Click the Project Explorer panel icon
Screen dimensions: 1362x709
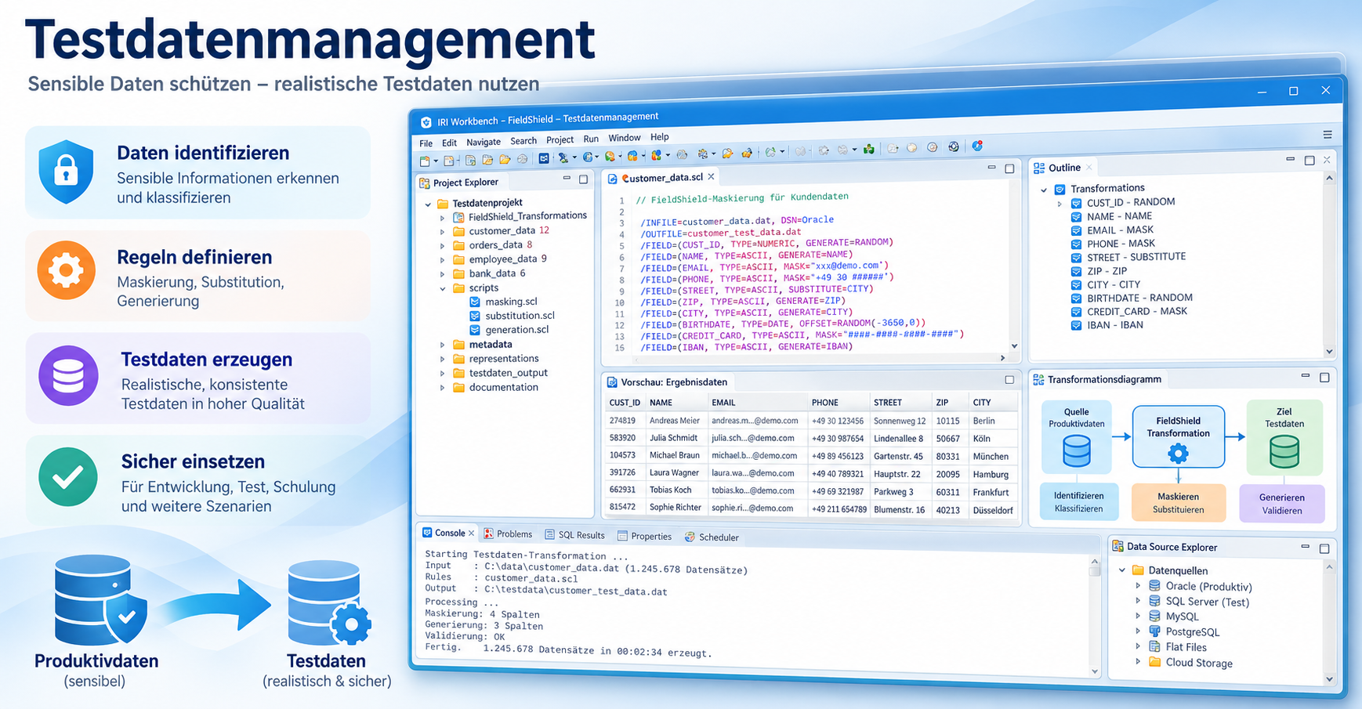click(x=425, y=183)
